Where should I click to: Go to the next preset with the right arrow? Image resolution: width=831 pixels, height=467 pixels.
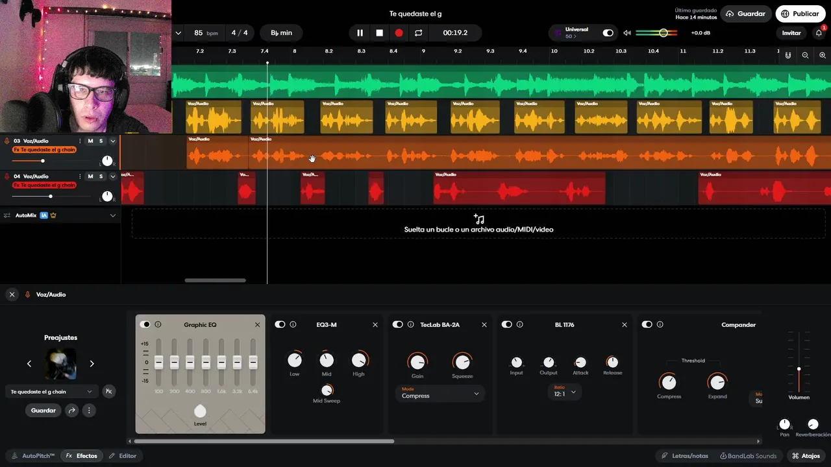(92, 364)
